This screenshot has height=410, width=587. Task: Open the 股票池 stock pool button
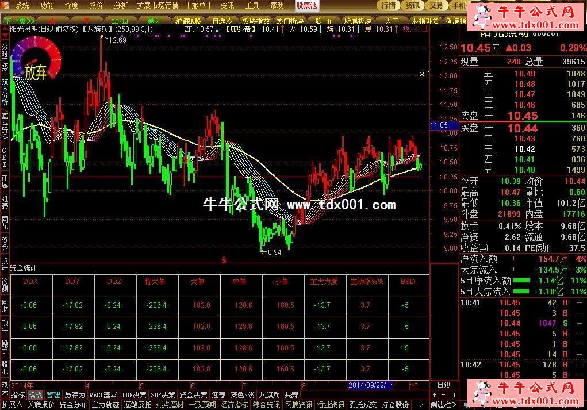pos(306,6)
